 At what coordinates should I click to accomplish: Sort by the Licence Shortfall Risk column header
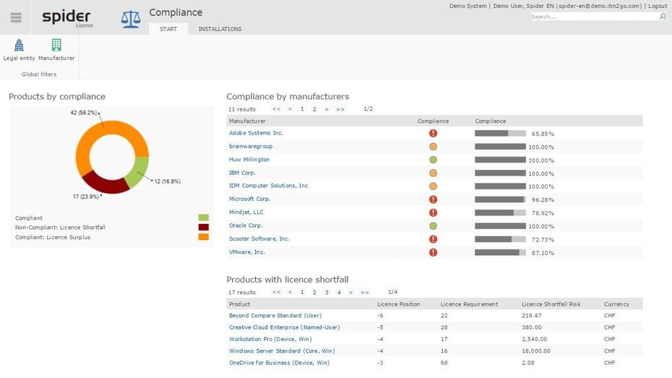[551, 304]
